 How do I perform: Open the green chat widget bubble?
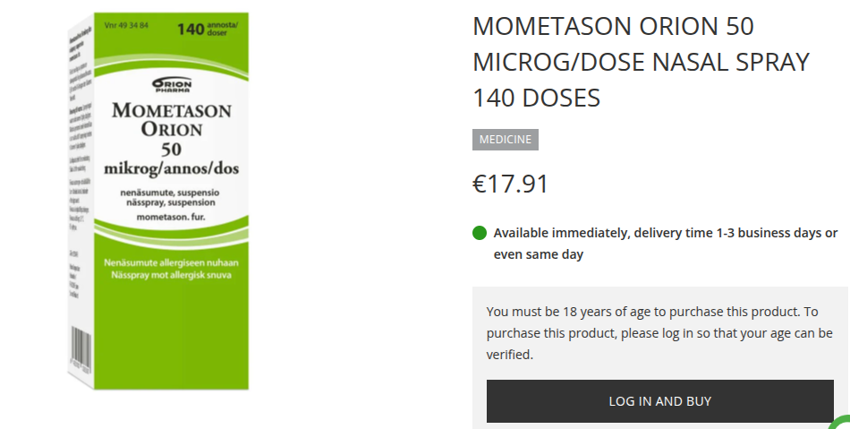[842, 423]
